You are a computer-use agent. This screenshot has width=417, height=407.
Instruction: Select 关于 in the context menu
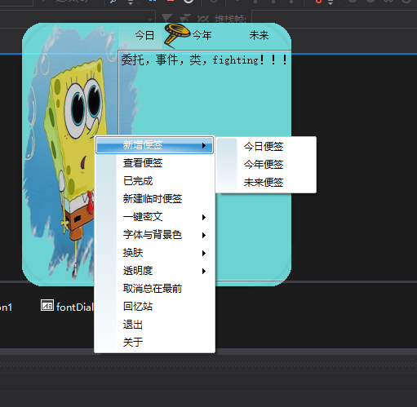click(154, 343)
